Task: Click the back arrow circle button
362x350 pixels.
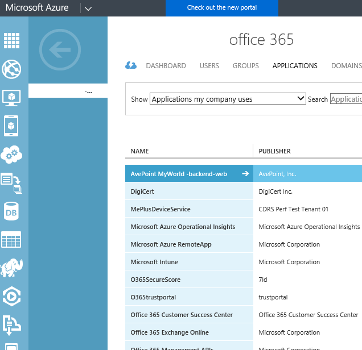Action: pyautogui.click(x=60, y=51)
